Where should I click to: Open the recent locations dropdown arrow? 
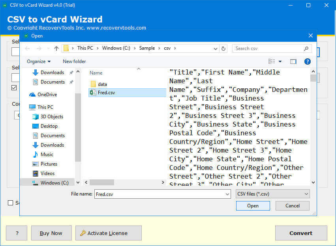coord(48,48)
